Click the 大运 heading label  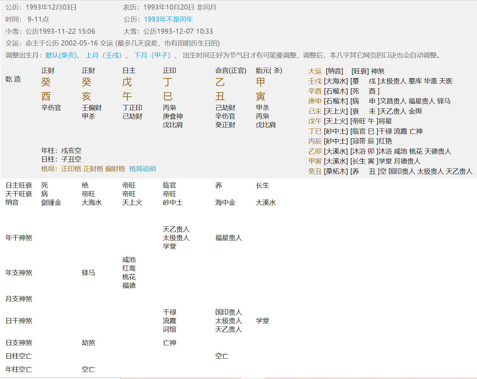pyautogui.click(x=315, y=71)
